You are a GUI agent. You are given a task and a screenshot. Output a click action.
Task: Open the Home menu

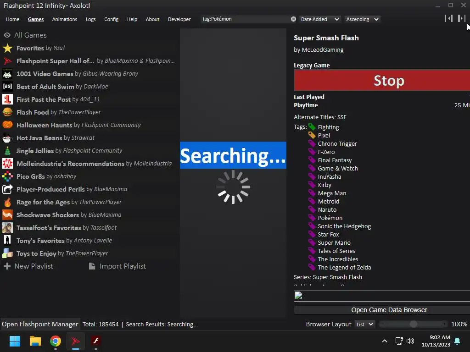[12, 19]
